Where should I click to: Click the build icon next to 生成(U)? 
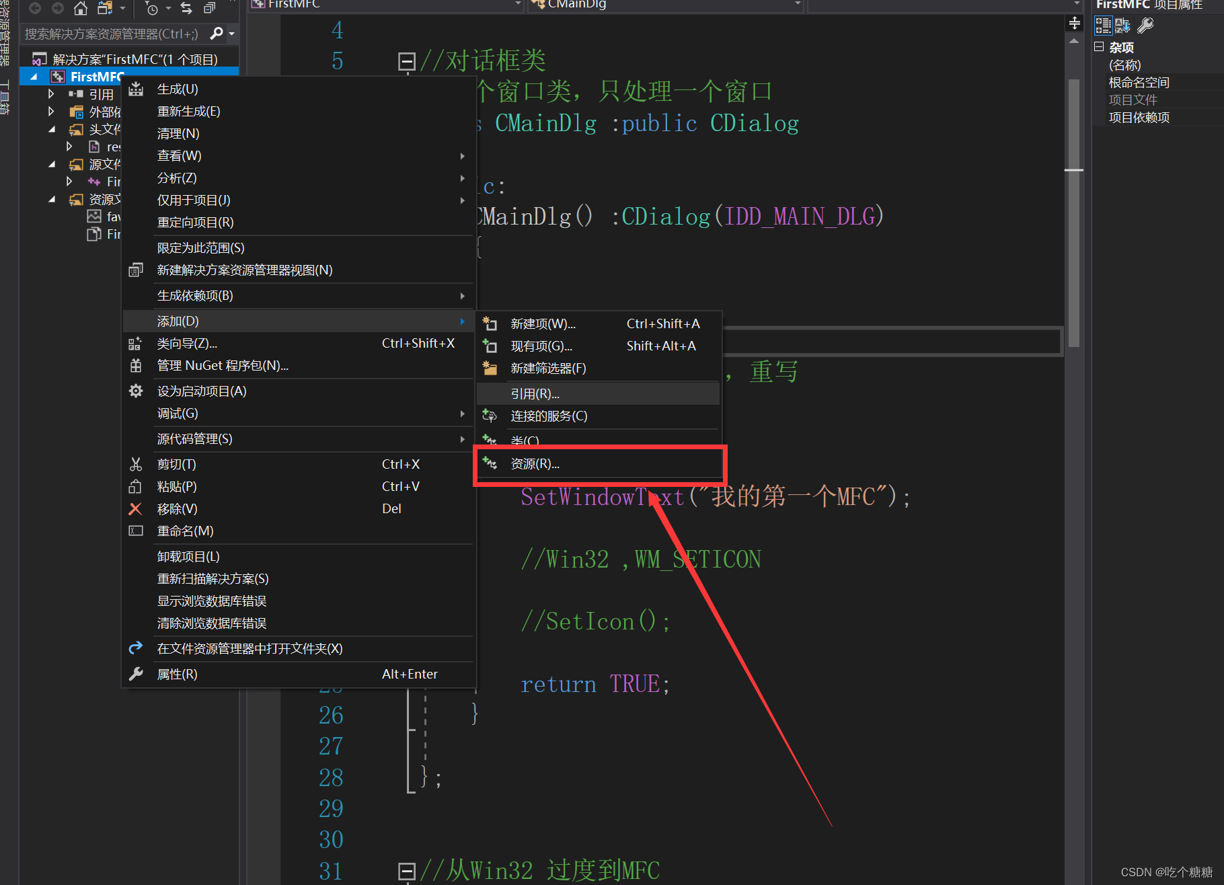[x=136, y=89]
